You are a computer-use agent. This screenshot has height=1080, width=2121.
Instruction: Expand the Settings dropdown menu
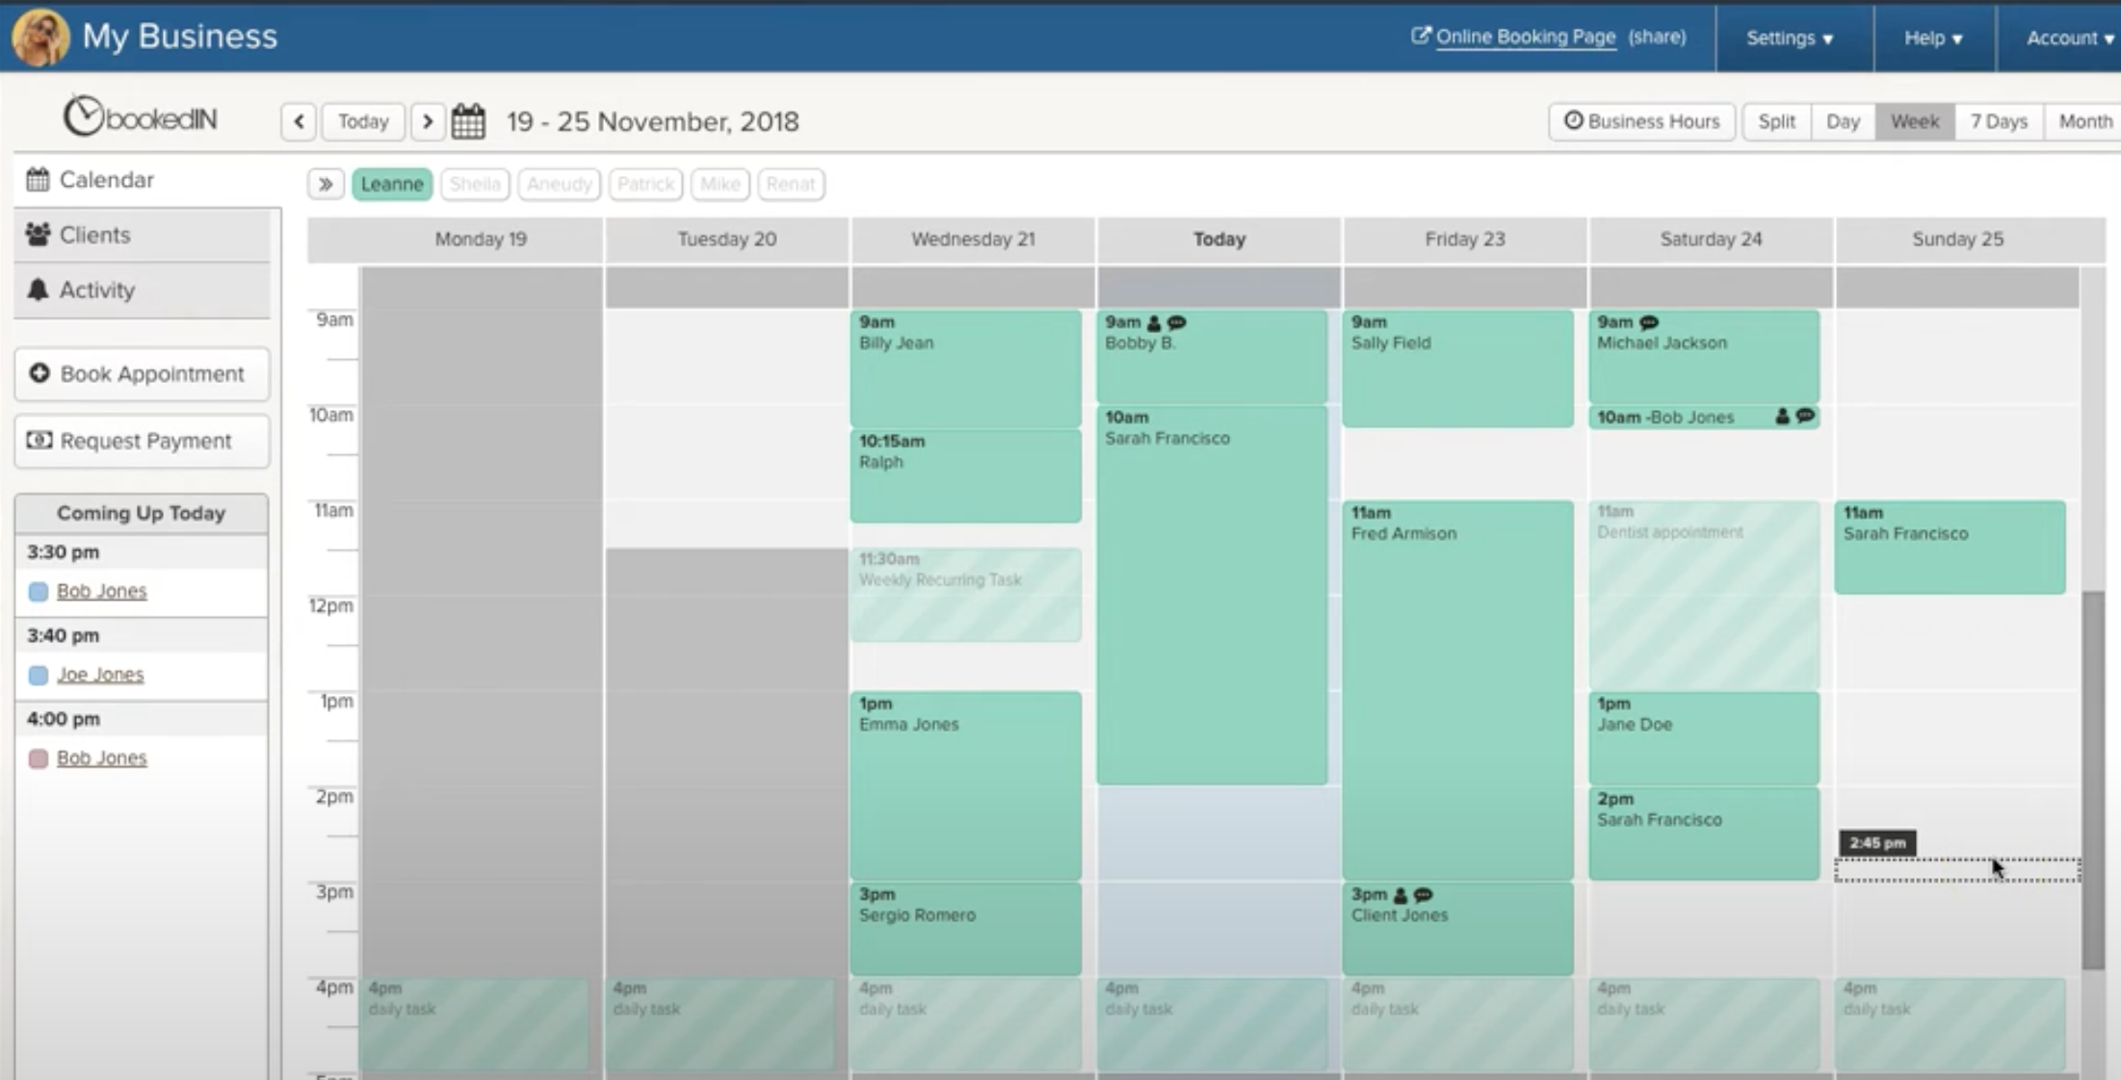pyautogui.click(x=1790, y=38)
